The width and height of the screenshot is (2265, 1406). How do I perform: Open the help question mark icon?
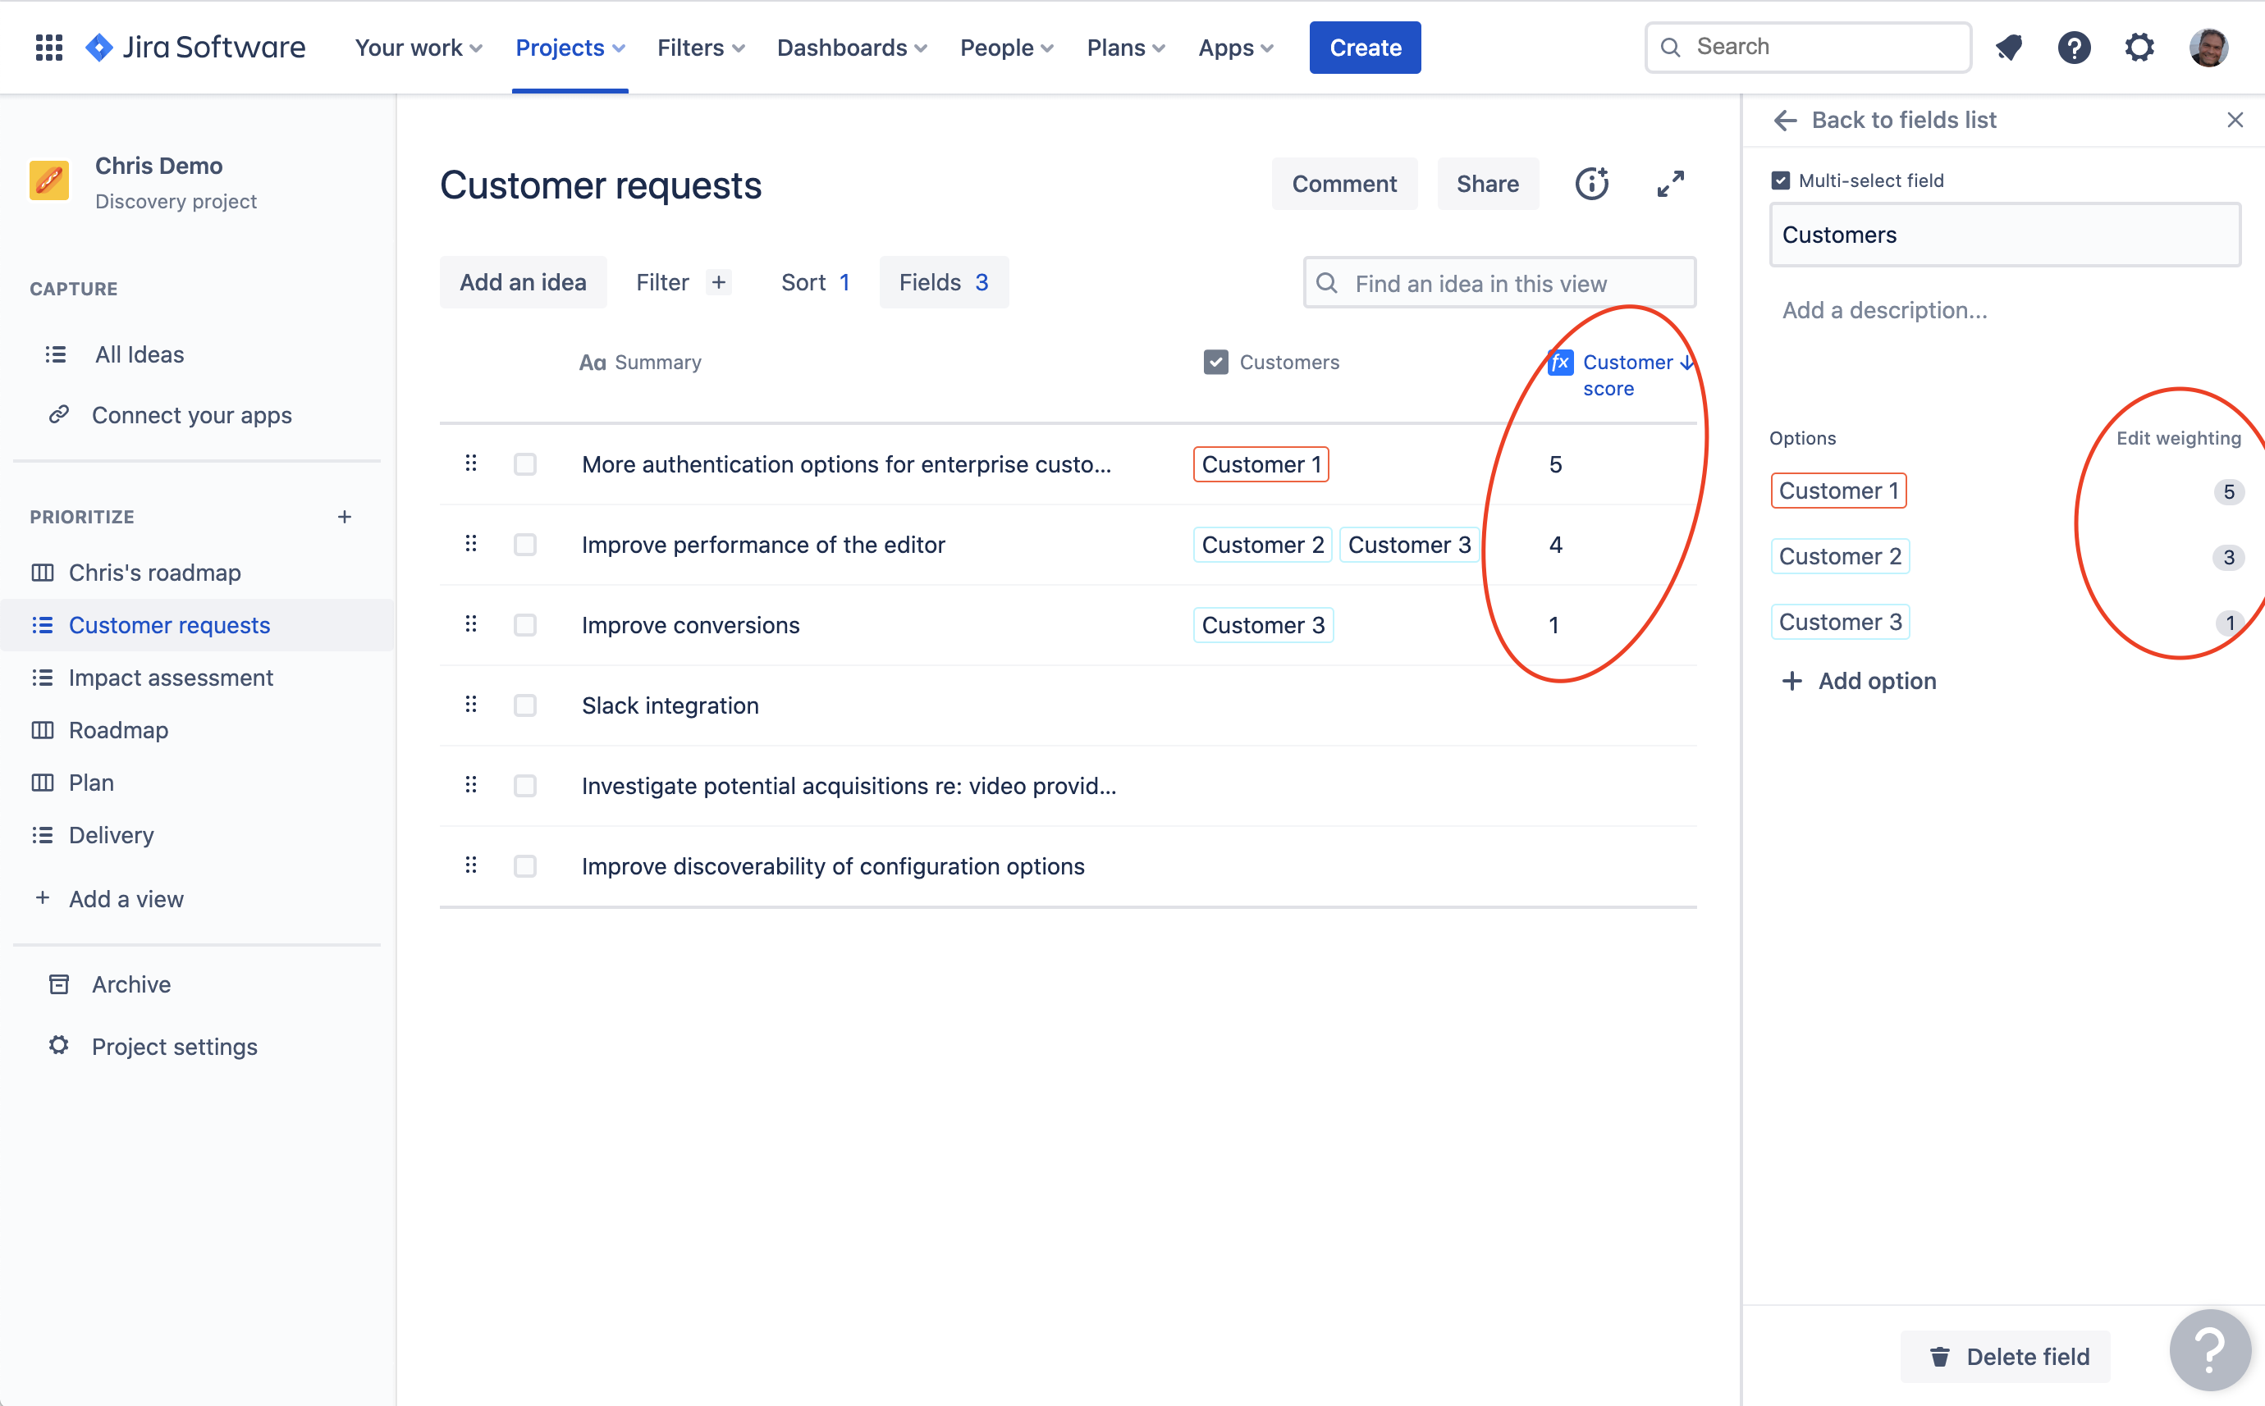pyautogui.click(x=2074, y=48)
